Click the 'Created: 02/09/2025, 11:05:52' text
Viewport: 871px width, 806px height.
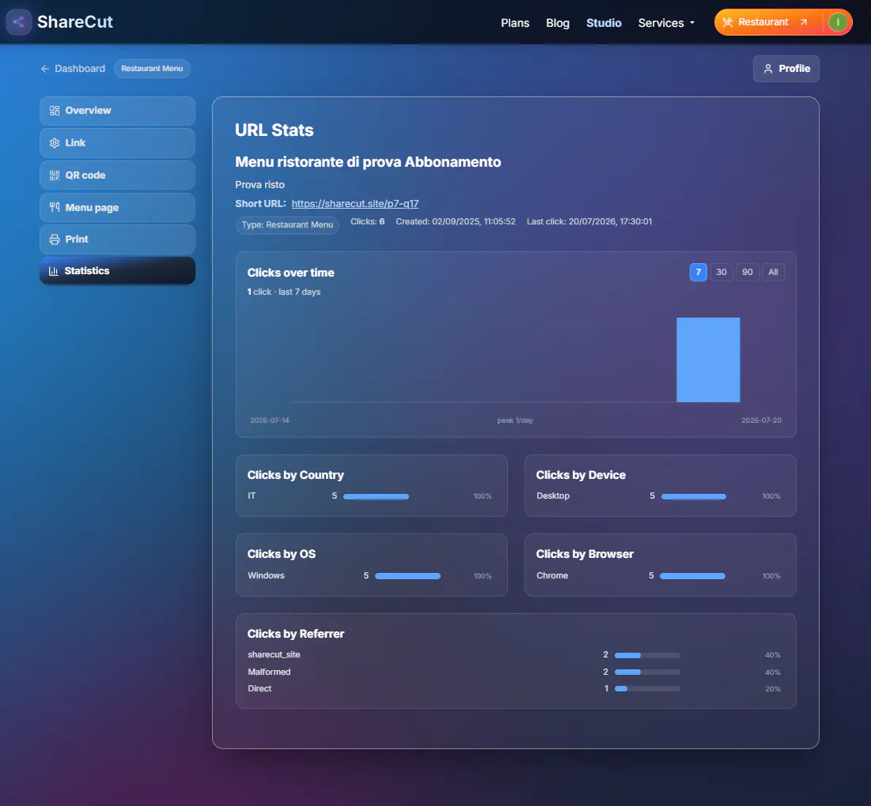click(x=456, y=221)
